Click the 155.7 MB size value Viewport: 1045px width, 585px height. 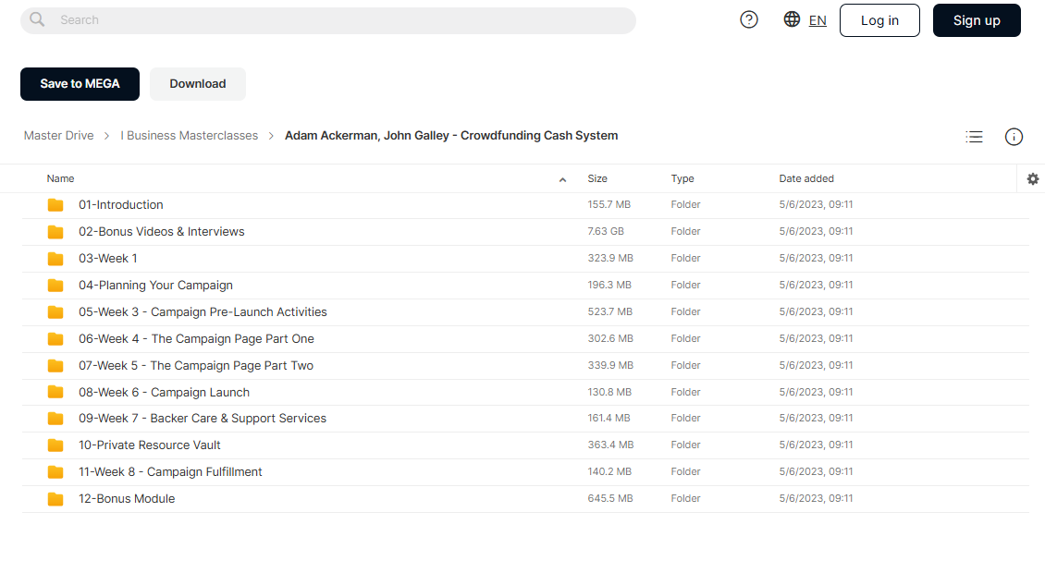pos(609,204)
